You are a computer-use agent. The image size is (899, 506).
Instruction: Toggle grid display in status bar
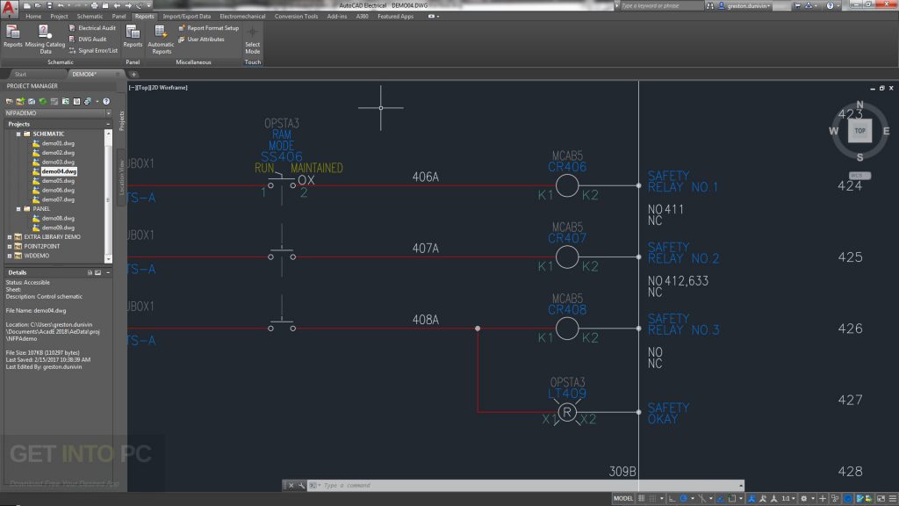tap(642, 499)
